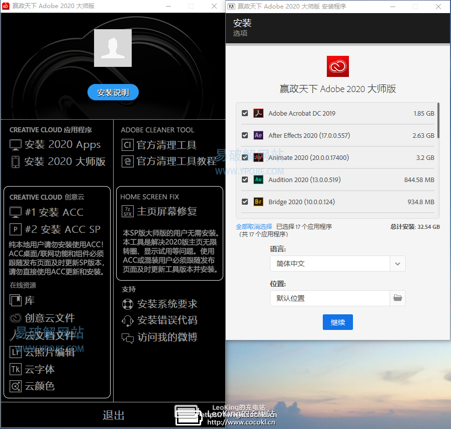The width and height of the screenshot is (451, 429).
Task: Click Lr icon beside 云照片编辑
Action: pos(16,352)
